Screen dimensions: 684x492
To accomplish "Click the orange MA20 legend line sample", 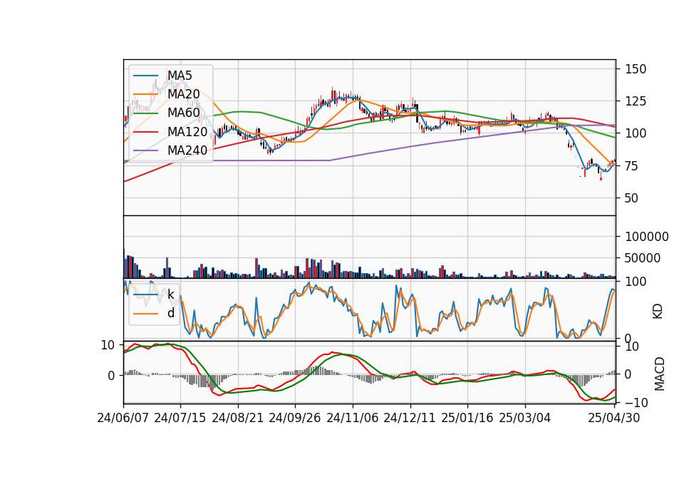I will coord(145,94).
